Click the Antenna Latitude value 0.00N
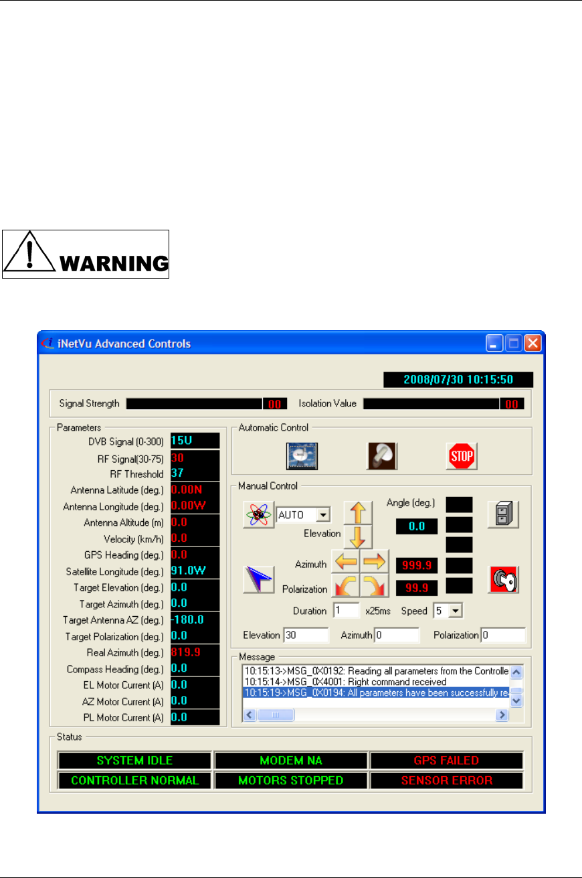 coord(195,490)
